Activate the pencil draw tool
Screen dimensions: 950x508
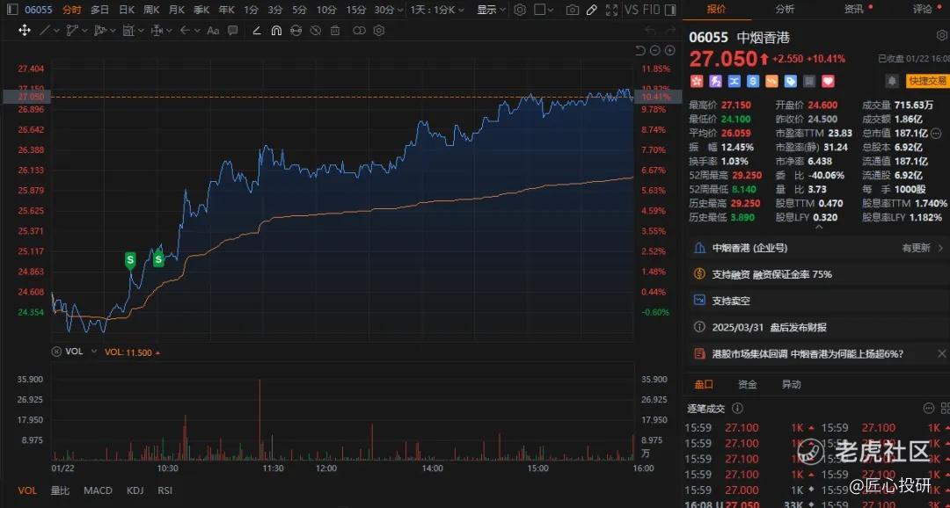[x=592, y=10]
